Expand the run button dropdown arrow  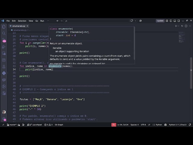[x=179, y=26]
